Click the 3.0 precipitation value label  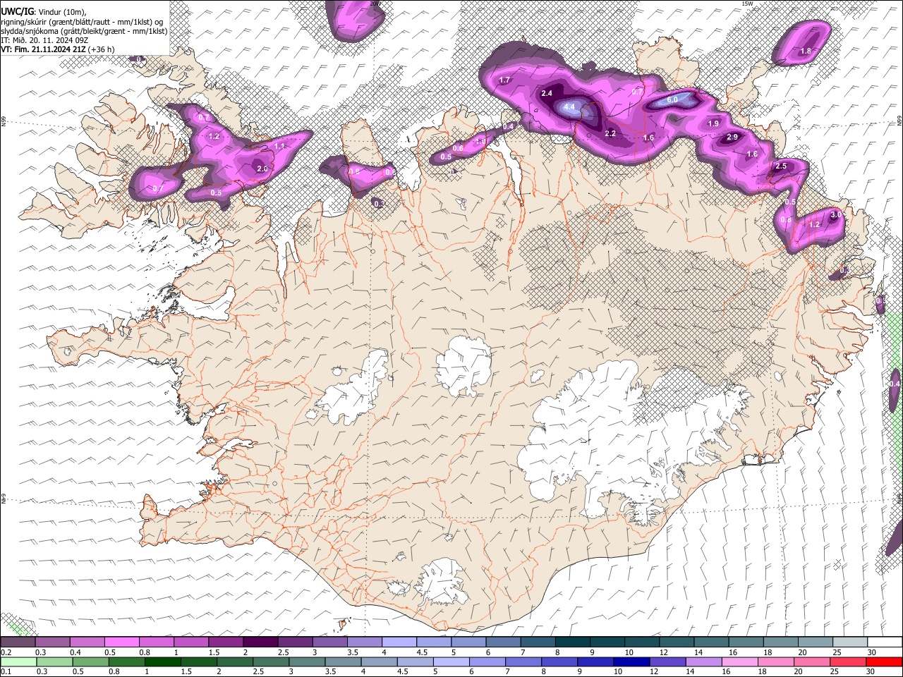[x=837, y=214]
